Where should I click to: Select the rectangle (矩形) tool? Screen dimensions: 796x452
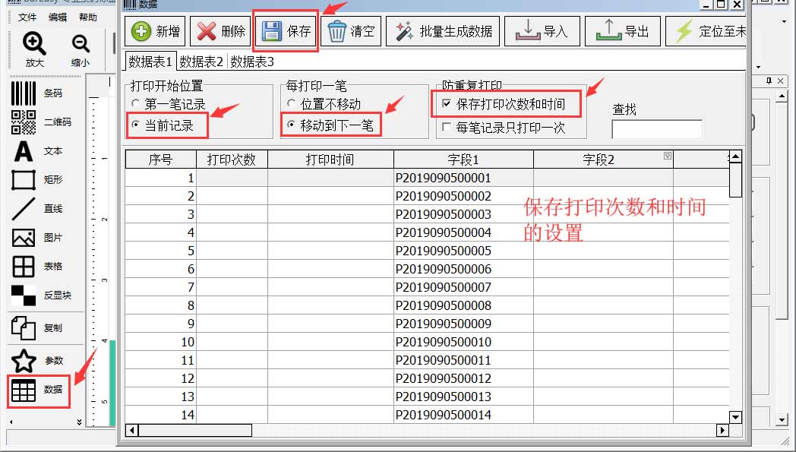[24, 180]
